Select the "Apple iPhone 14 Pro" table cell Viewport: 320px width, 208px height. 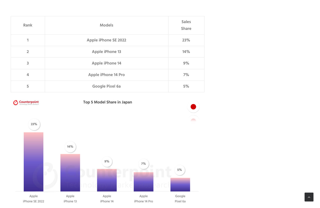coord(106,75)
